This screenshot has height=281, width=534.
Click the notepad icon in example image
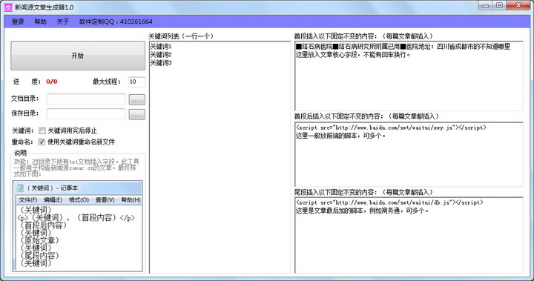point(21,188)
